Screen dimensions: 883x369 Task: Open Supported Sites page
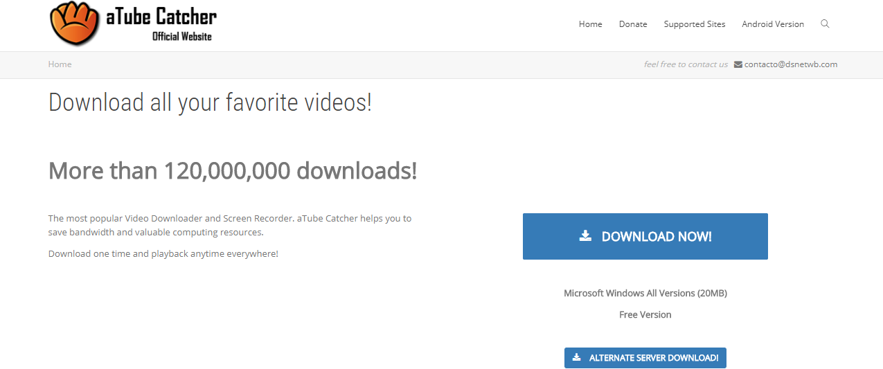[x=695, y=24]
